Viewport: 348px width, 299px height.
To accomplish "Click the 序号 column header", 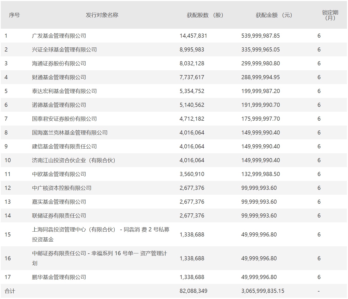I will 14,15.
